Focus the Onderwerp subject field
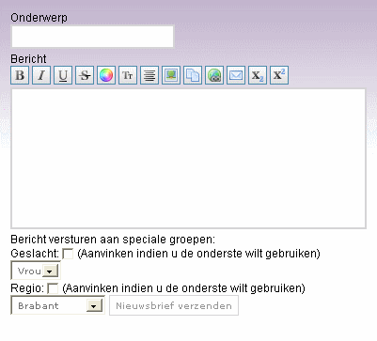This screenshot has height=341, width=377. point(92,37)
